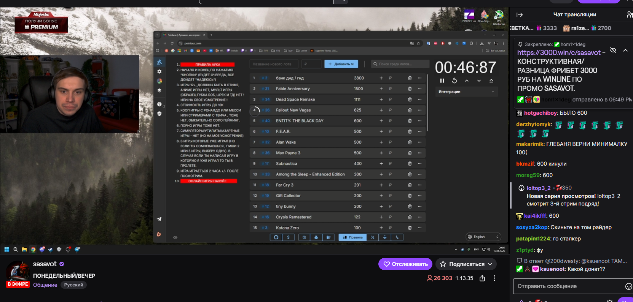Screen dimensions: 633x302
Task: Click the taskbar search icon in stream
Action: [x=16, y=250]
